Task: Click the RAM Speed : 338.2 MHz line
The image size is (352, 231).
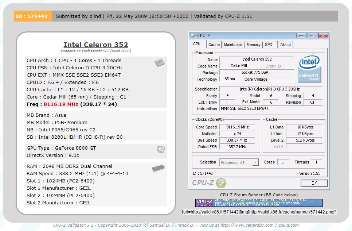Action: [x=78, y=174]
